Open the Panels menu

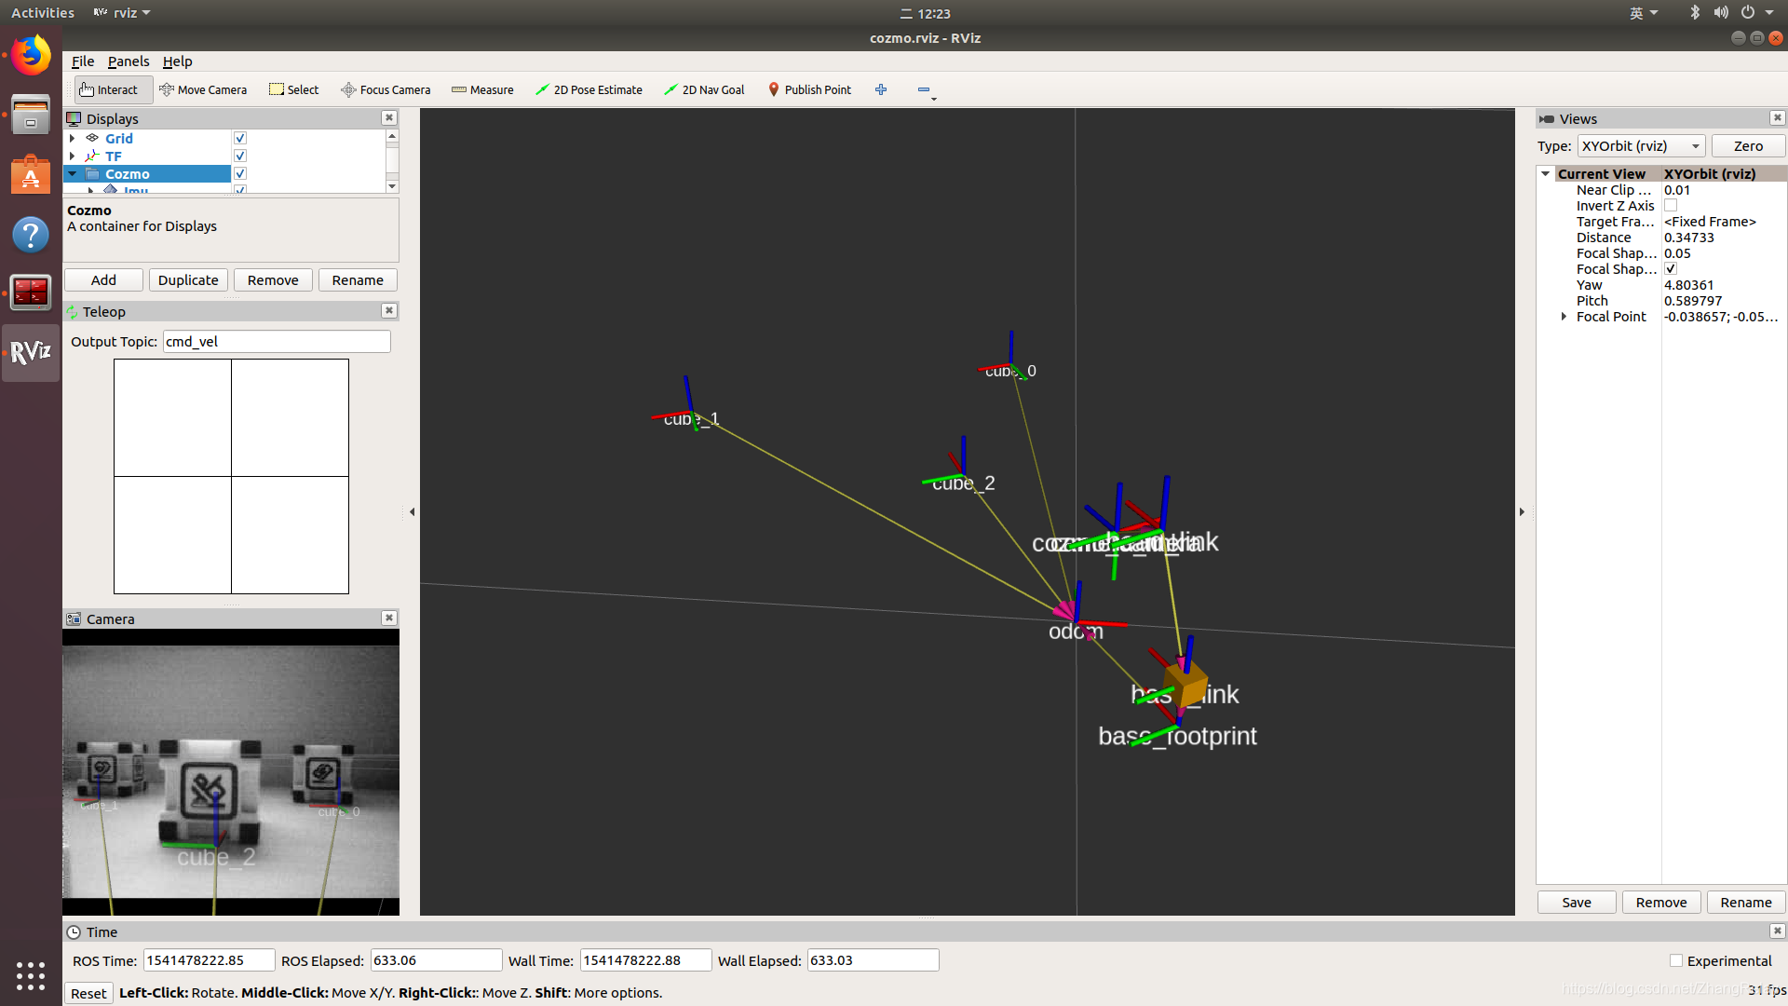129,61
